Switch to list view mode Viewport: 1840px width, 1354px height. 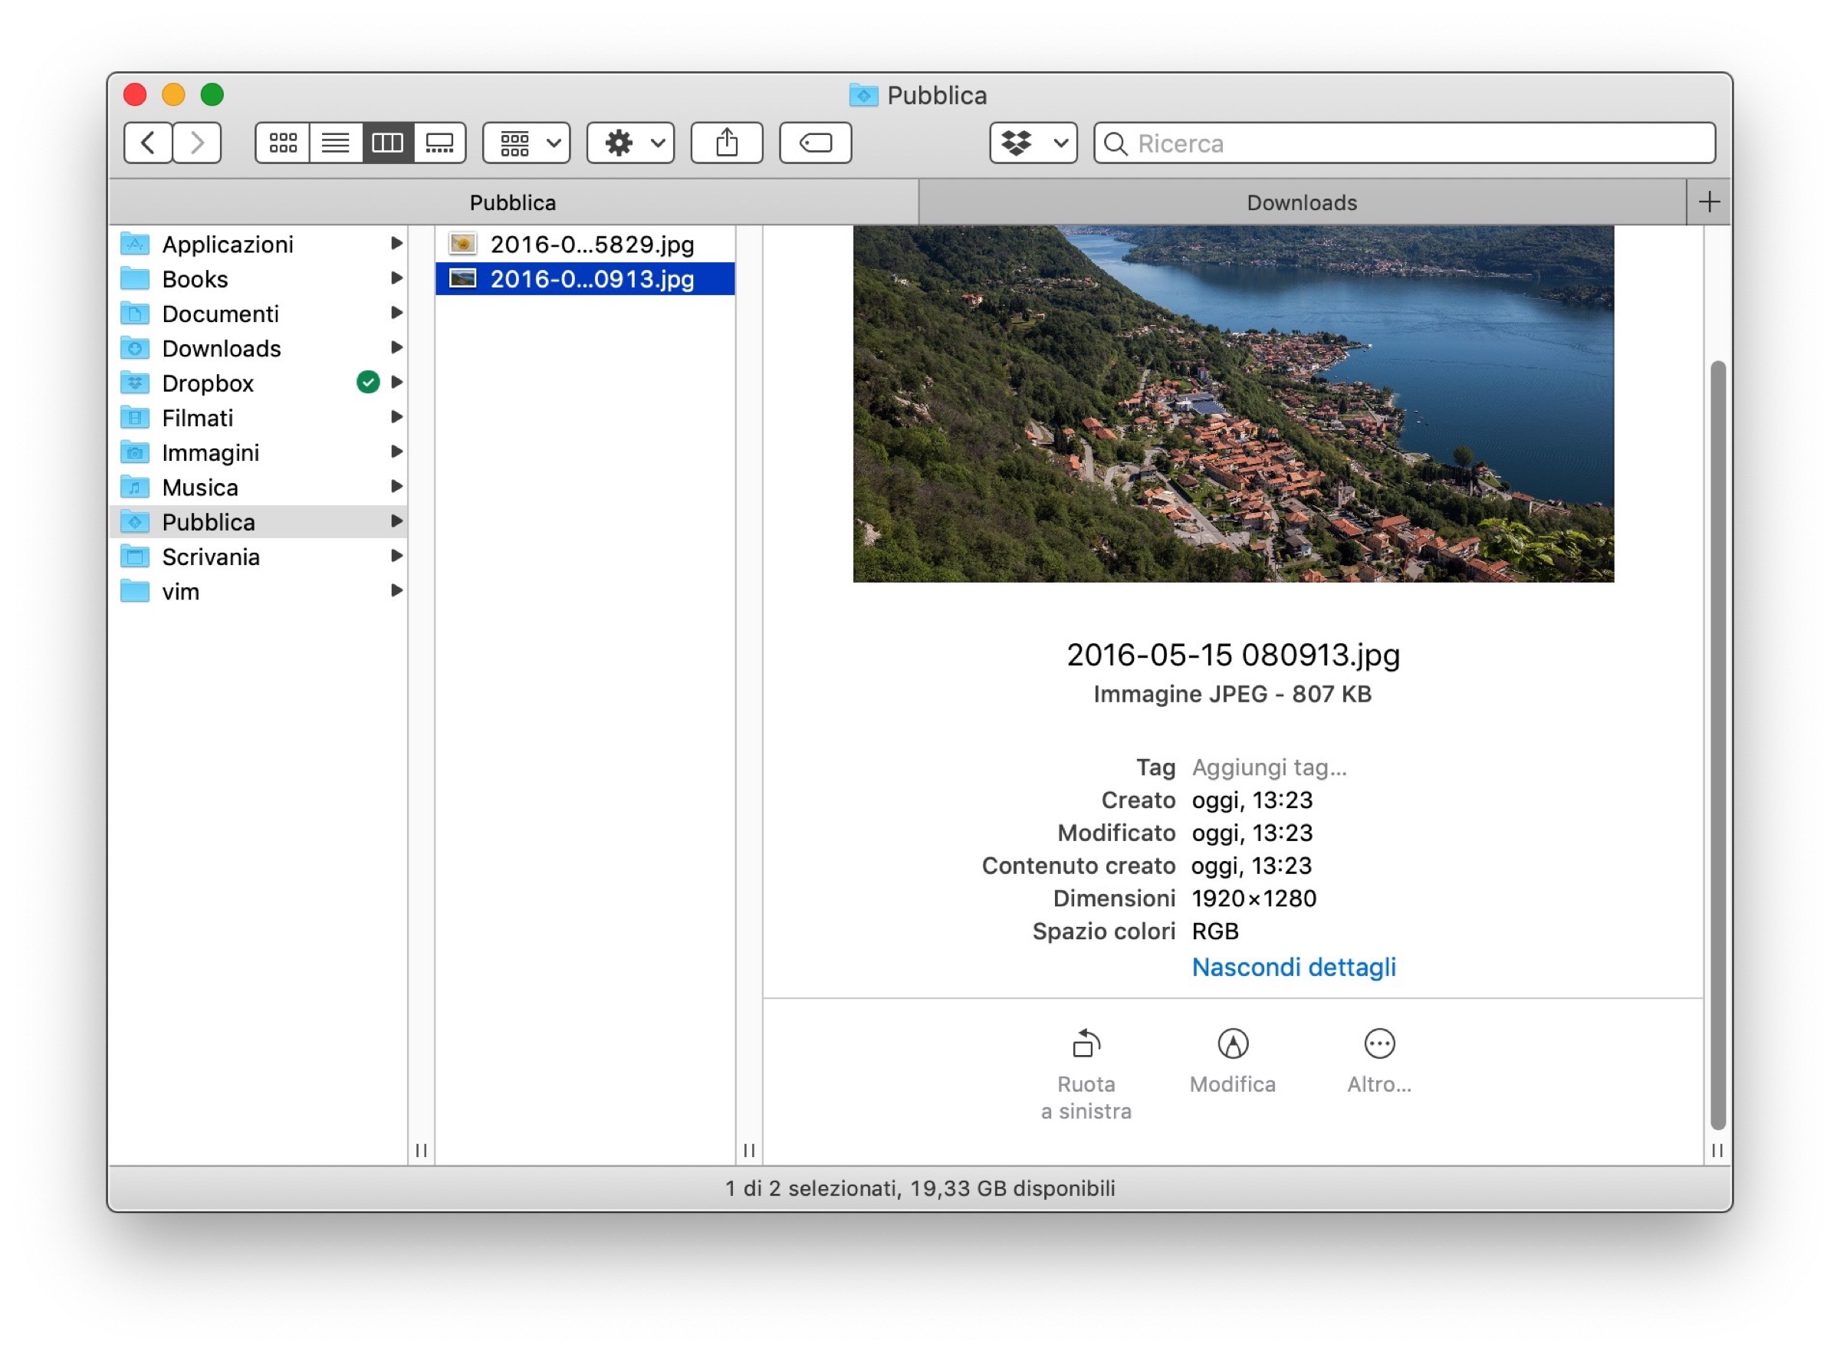pyautogui.click(x=335, y=143)
